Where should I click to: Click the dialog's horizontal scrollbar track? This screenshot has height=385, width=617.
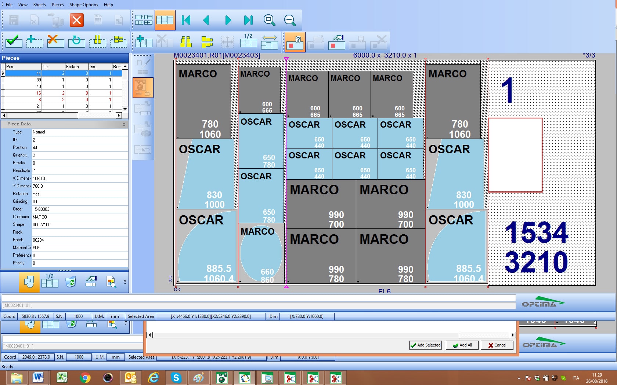pos(485,335)
